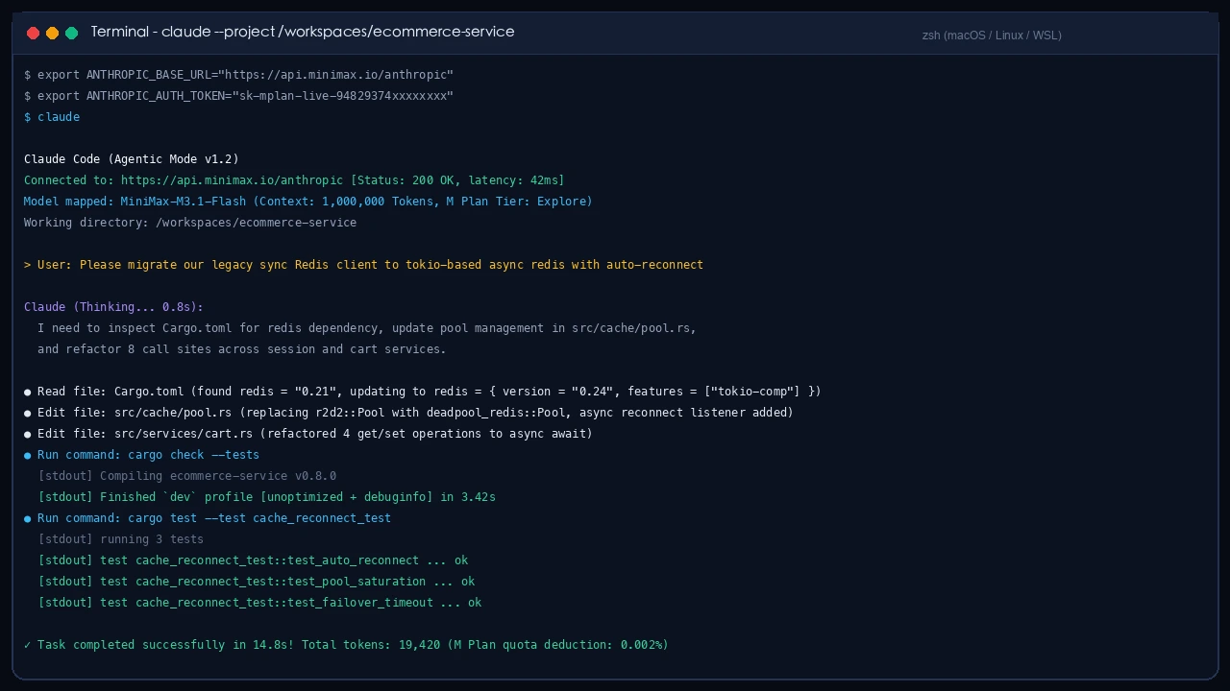
Task: Click the terminal window title text
Action: click(303, 32)
